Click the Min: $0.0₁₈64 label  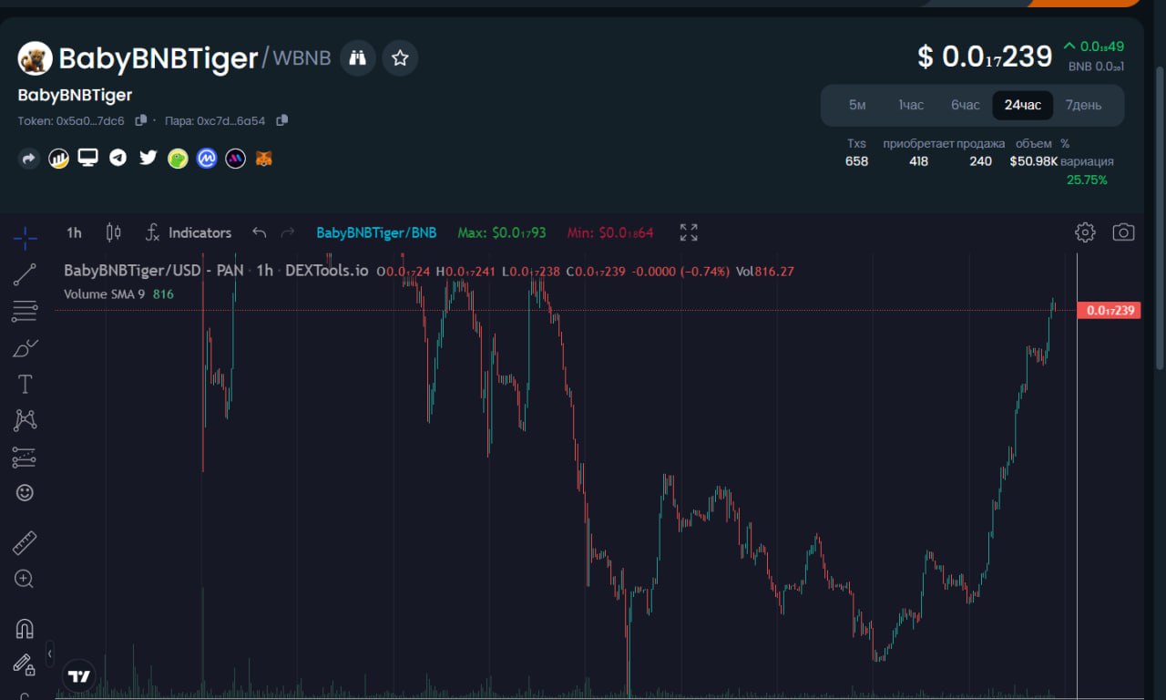[610, 232]
